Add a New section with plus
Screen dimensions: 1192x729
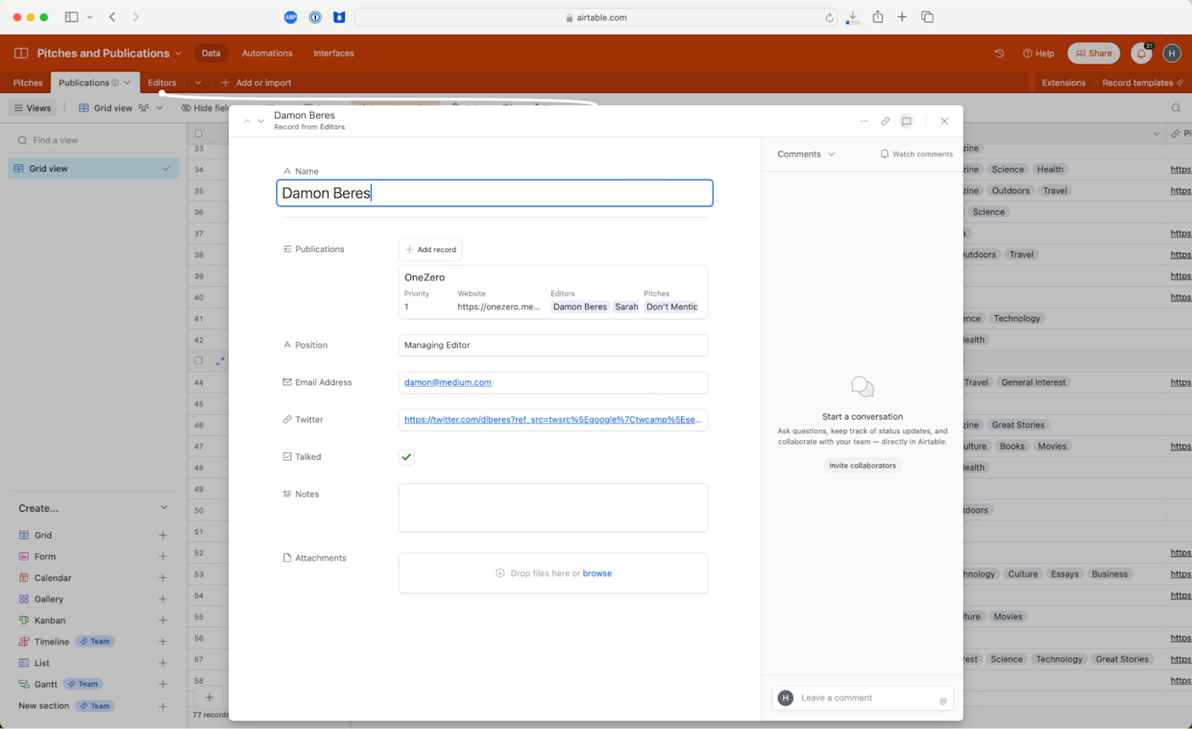(x=163, y=706)
